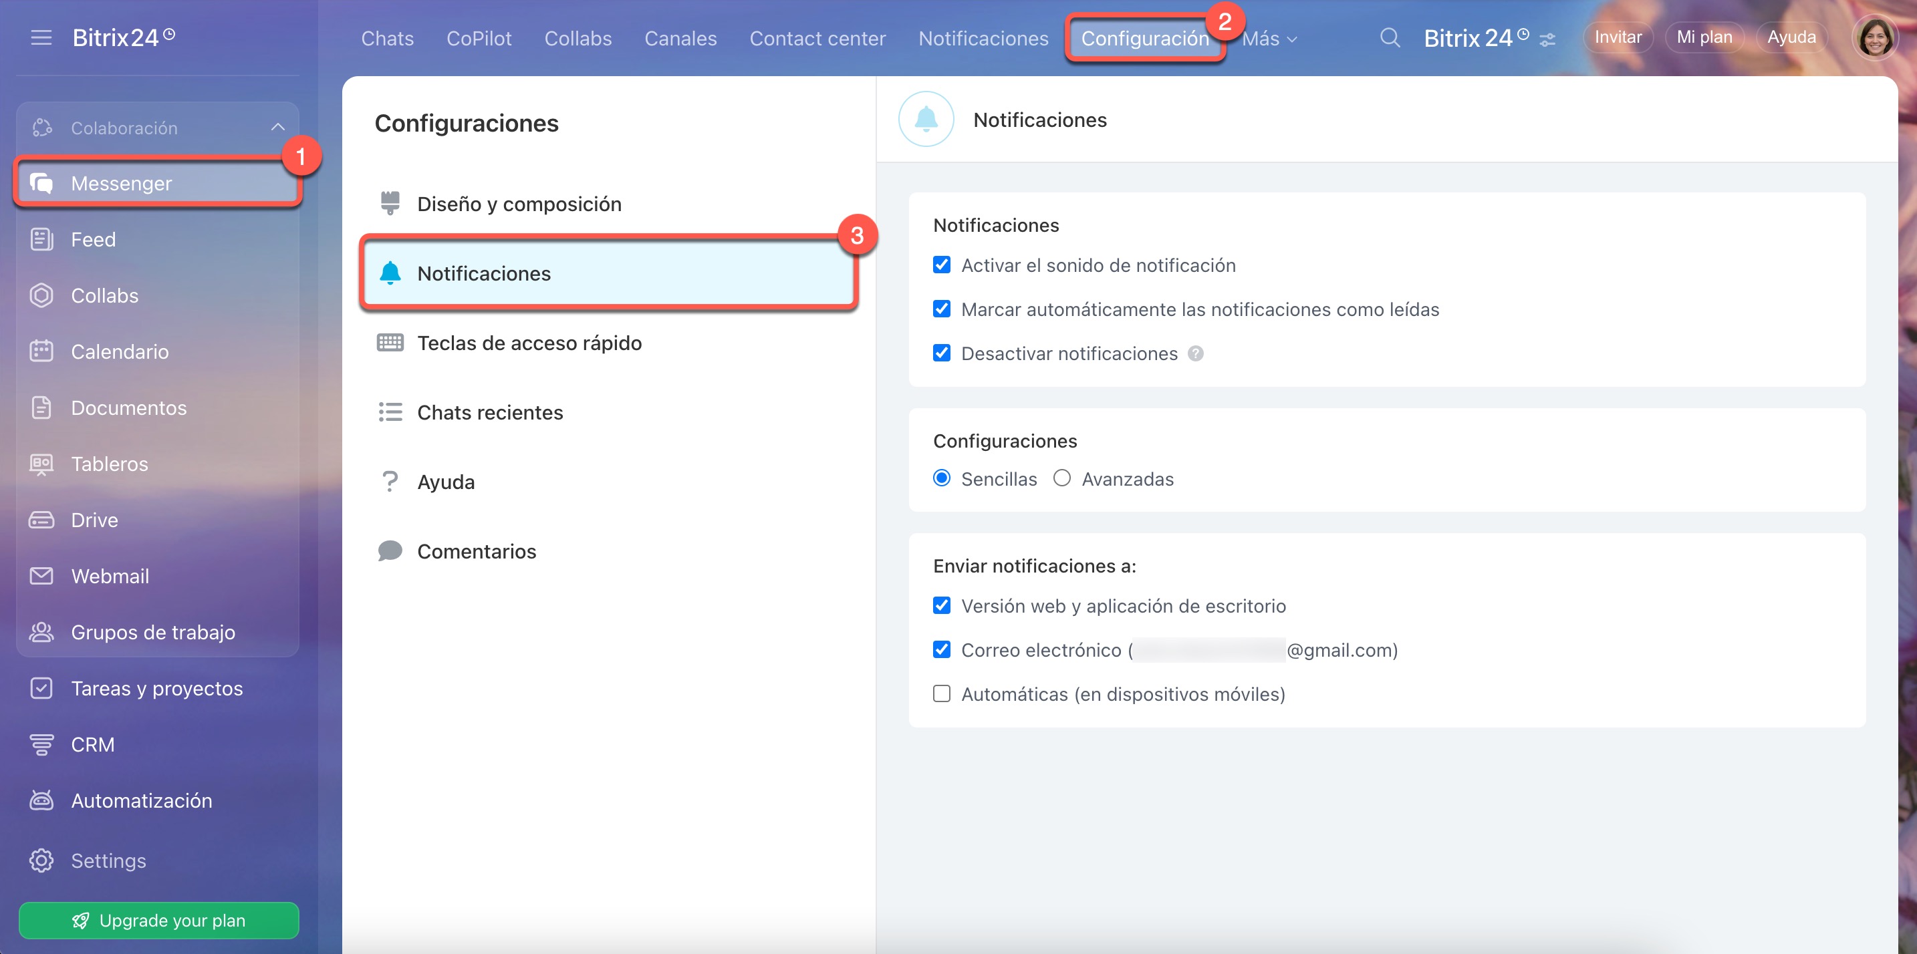Screen dimensions: 1917x954
Task: Uncheck Desactivar notificaciones checkbox
Action: pyautogui.click(x=942, y=353)
